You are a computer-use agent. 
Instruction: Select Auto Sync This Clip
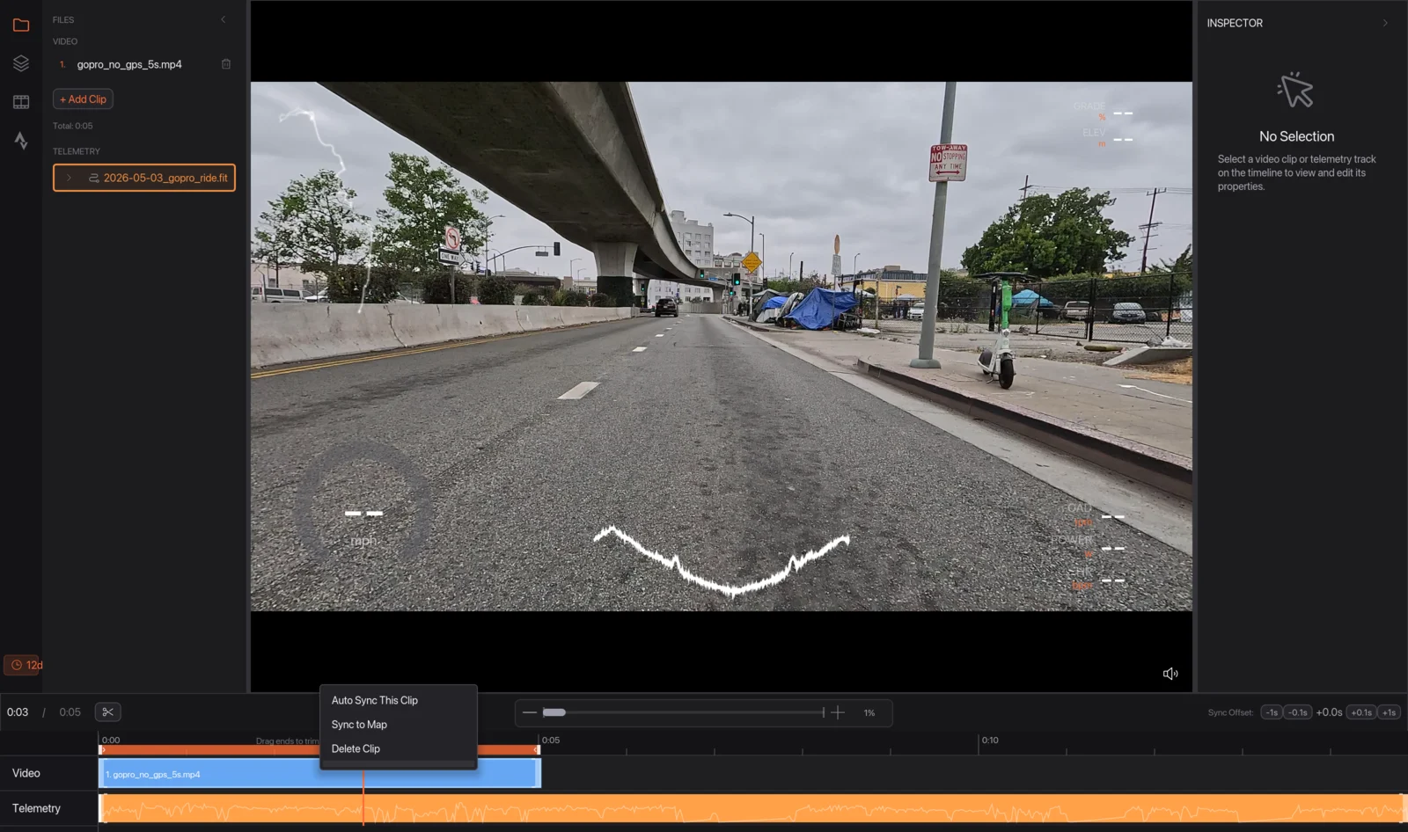375,700
